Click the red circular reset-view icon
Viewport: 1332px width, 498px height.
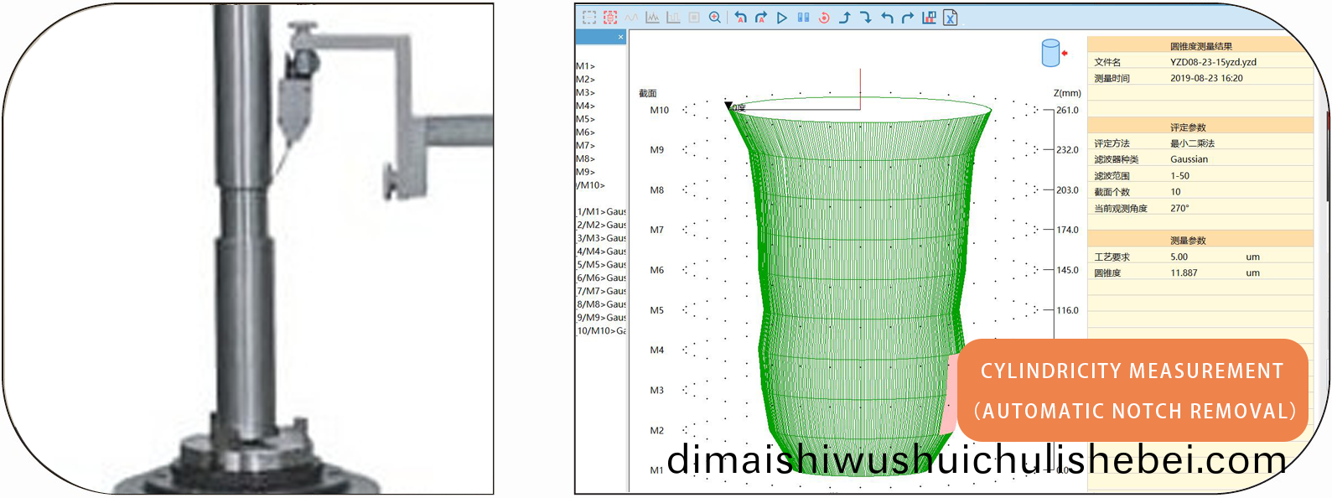click(824, 17)
